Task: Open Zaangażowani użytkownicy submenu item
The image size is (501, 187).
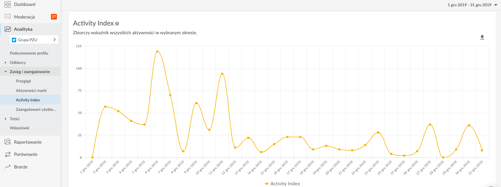Action: (x=36, y=109)
